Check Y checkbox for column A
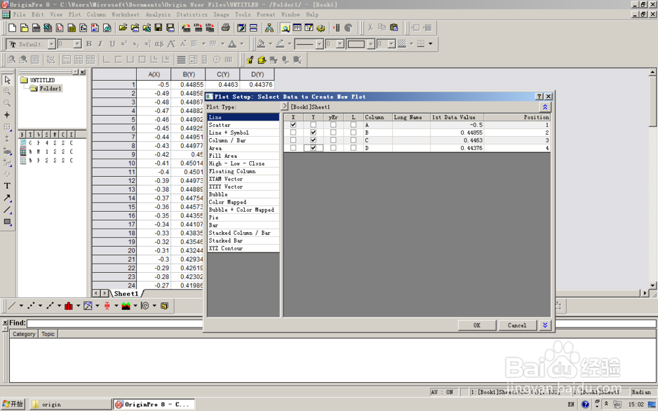This screenshot has height=411, width=658. tap(313, 124)
